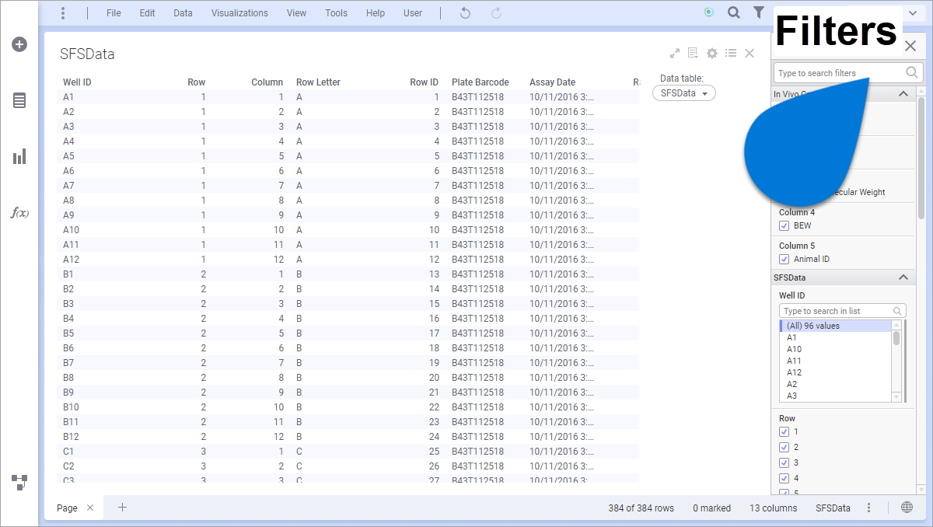Open the bar chart visualization types icon

click(x=19, y=156)
